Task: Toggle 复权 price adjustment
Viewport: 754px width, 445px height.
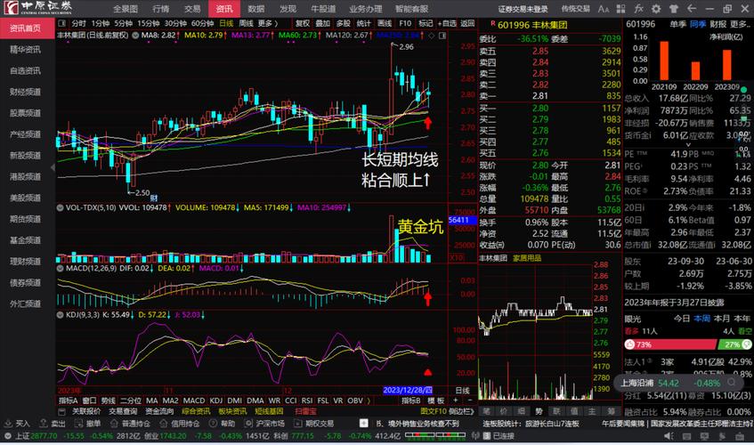Action: [303, 23]
